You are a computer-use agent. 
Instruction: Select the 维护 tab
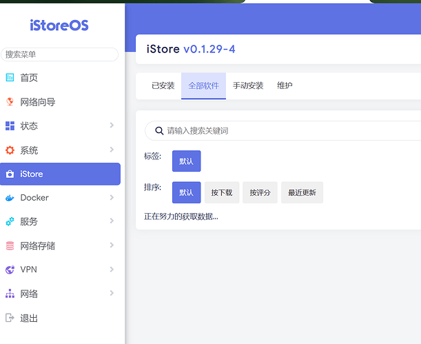pyautogui.click(x=285, y=86)
